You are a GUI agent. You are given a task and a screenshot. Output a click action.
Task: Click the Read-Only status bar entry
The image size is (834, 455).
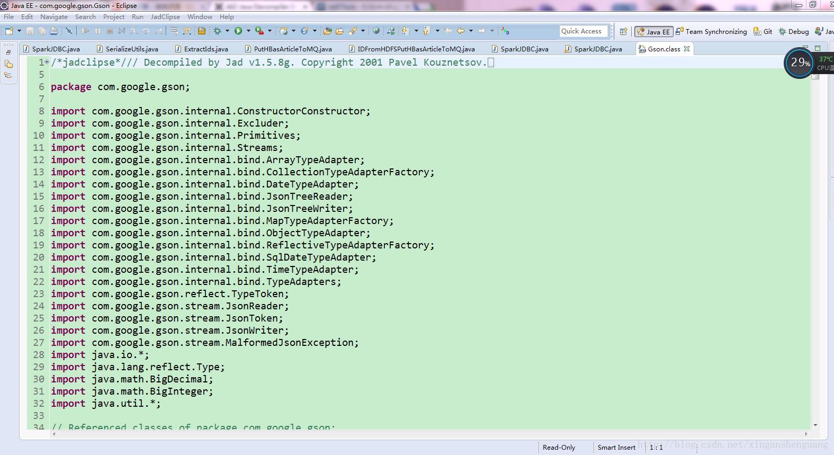point(559,447)
